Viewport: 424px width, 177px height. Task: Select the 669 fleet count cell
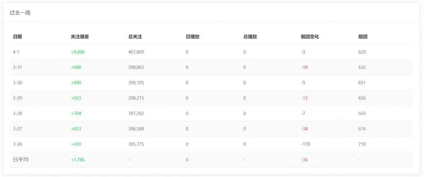[362, 113]
